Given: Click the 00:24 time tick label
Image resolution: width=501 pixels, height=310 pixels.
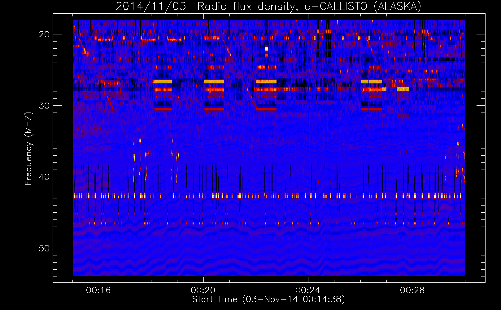Looking at the screenshot, I should [308, 290].
